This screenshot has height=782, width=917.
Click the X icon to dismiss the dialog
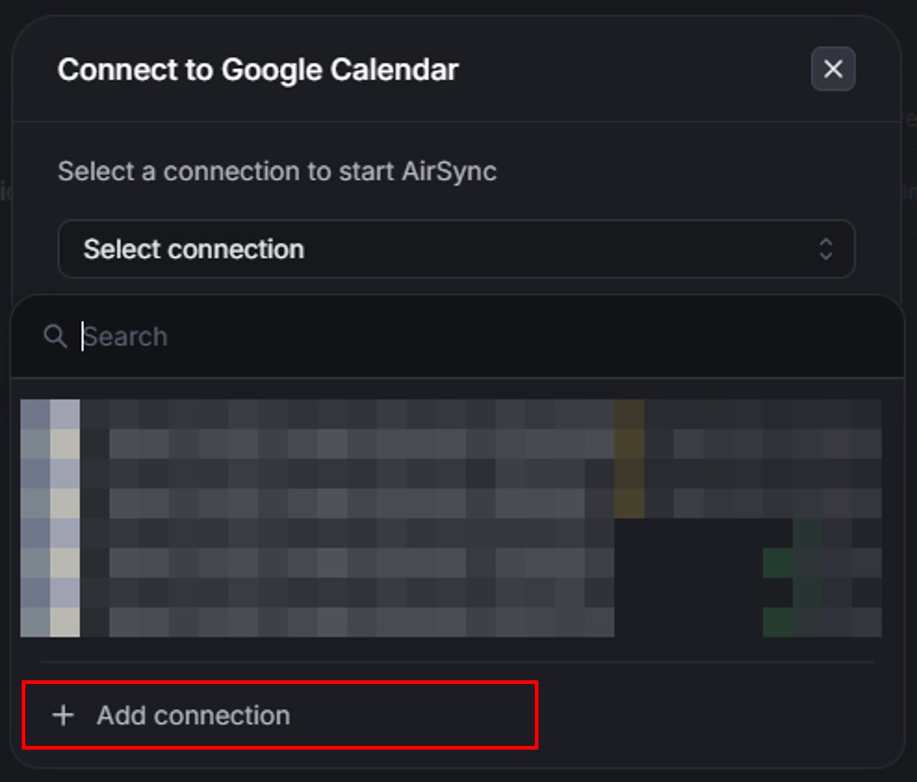(x=833, y=69)
